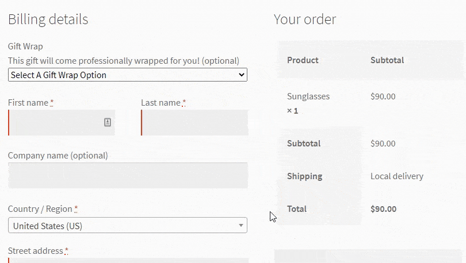Focus the Last name input field
Screen dimensions: 466x263
[x=194, y=122]
